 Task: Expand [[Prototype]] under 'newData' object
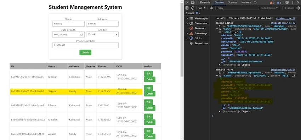pyautogui.click(x=220, y=112)
